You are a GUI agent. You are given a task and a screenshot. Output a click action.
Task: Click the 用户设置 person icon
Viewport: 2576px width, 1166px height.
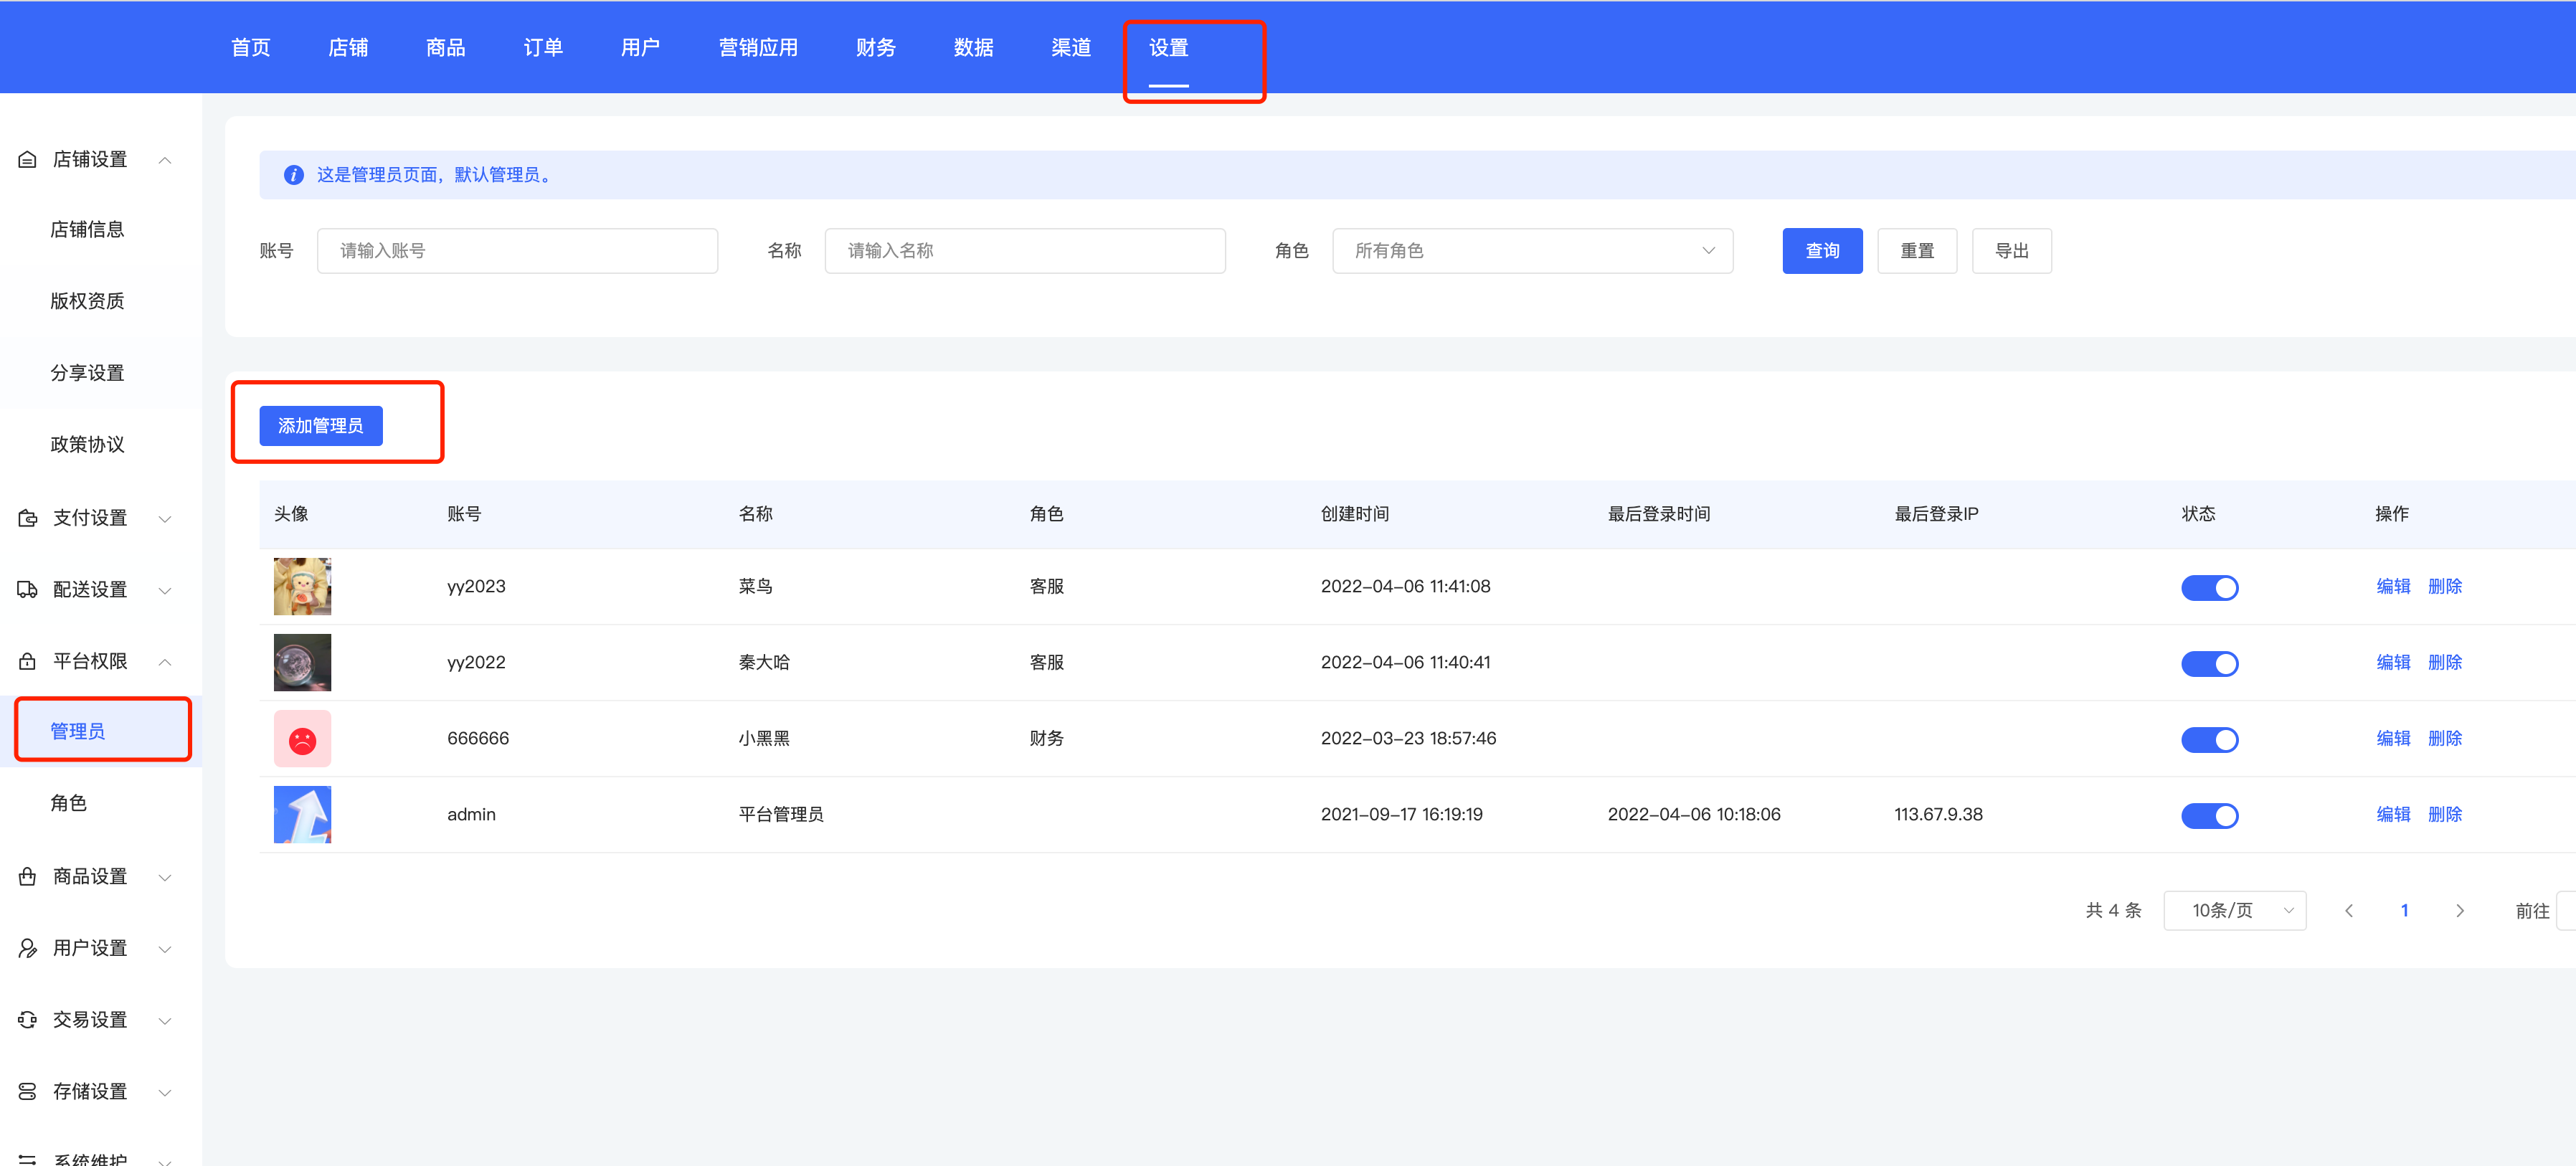point(28,948)
